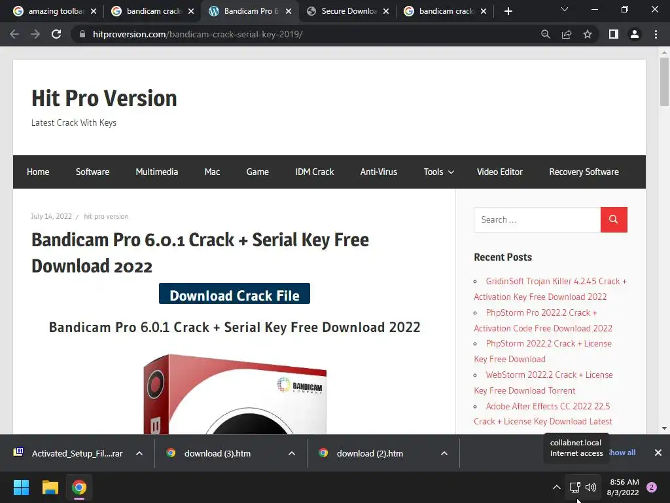Click the page vertical scrollbar thumb

[x=664, y=81]
